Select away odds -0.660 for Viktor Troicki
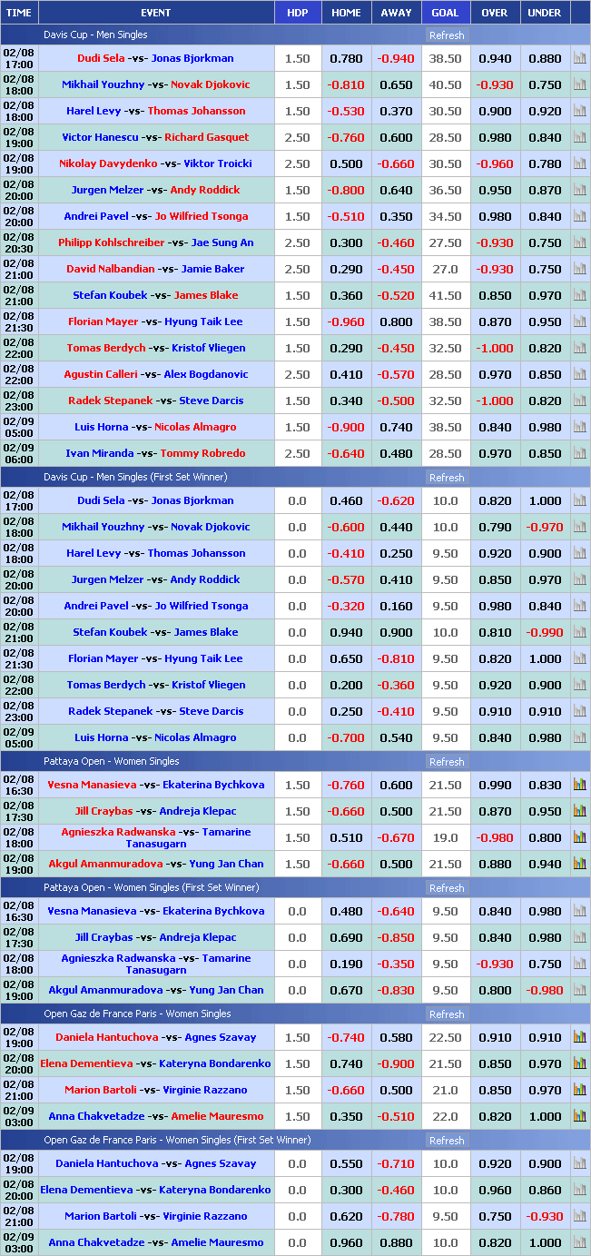The image size is (591, 1256). point(396,163)
